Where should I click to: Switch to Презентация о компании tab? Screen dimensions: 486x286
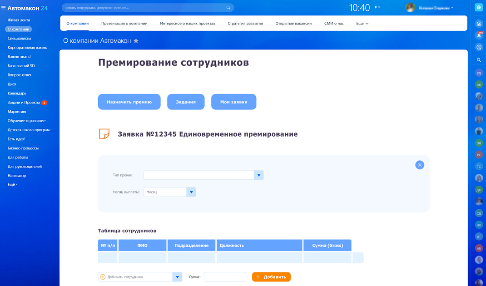point(124,23)
